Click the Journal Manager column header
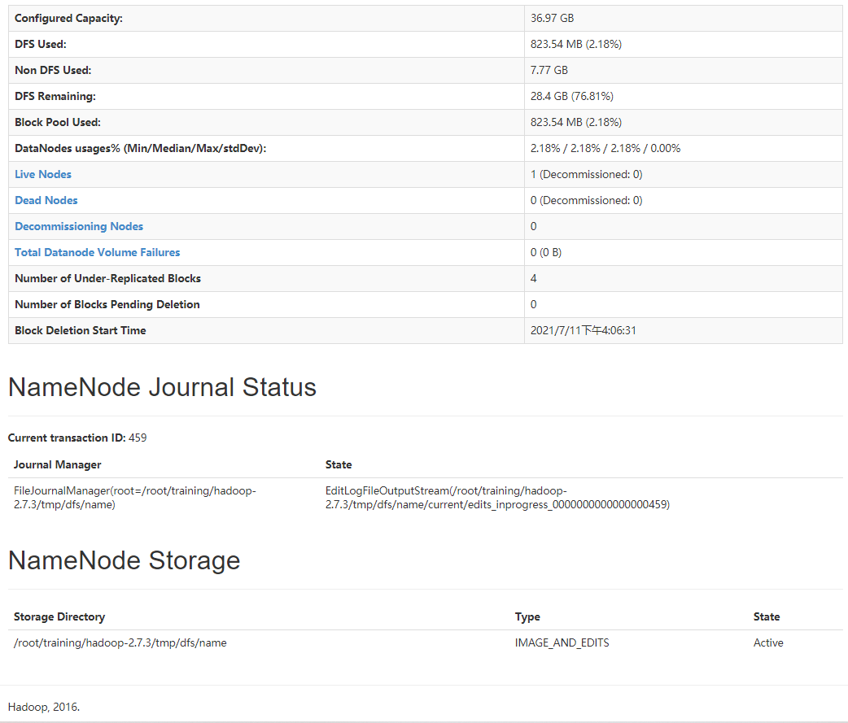848x723 pixels. [58, 464]
